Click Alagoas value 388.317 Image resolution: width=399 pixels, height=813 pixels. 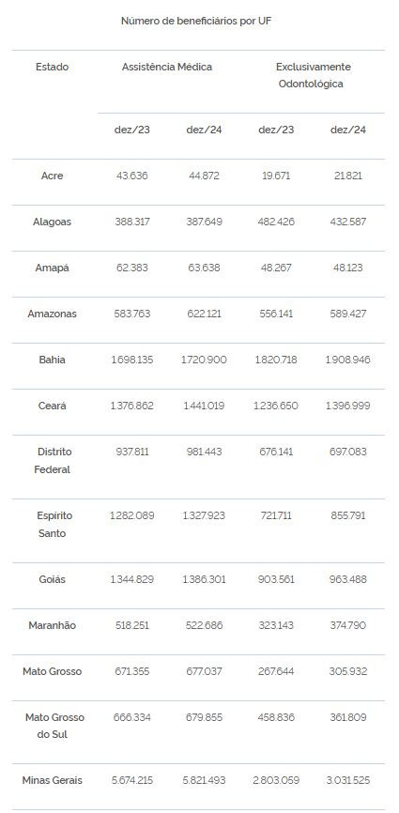coord(132,222)
